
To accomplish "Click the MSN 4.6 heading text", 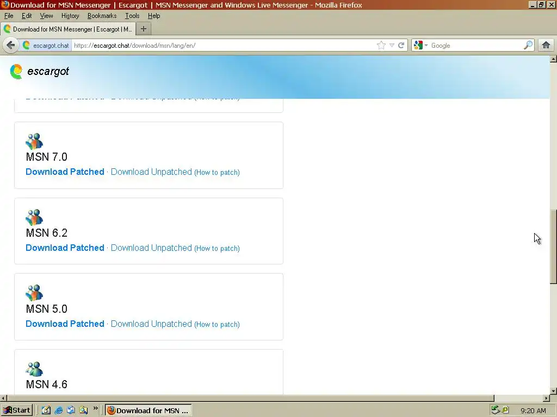I will coord(47,384).
